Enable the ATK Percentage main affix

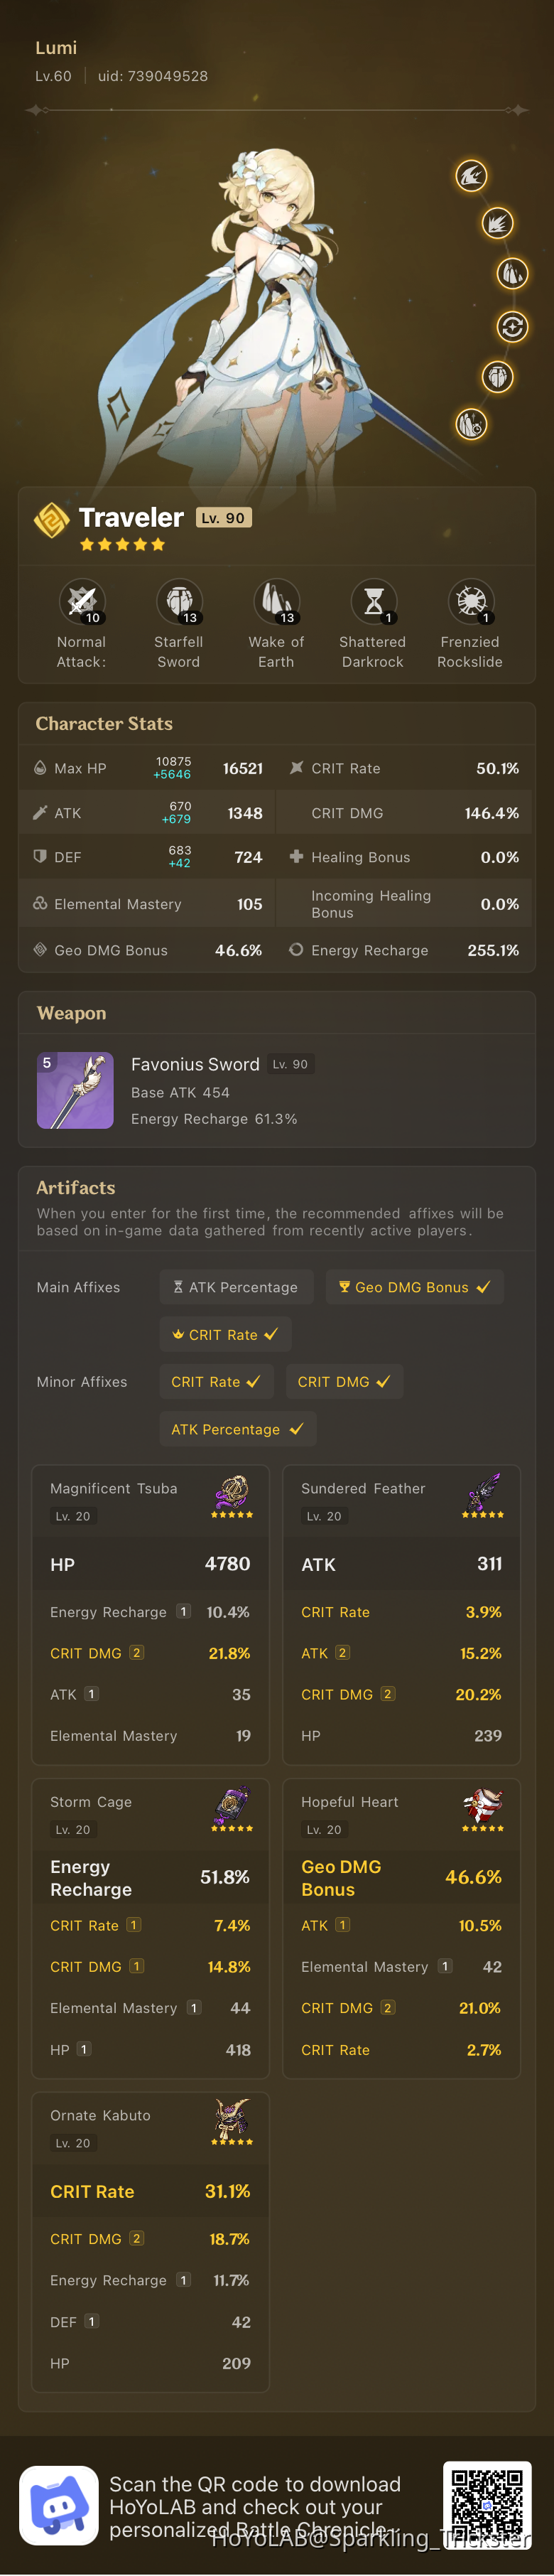click(x=236, y=1287)
